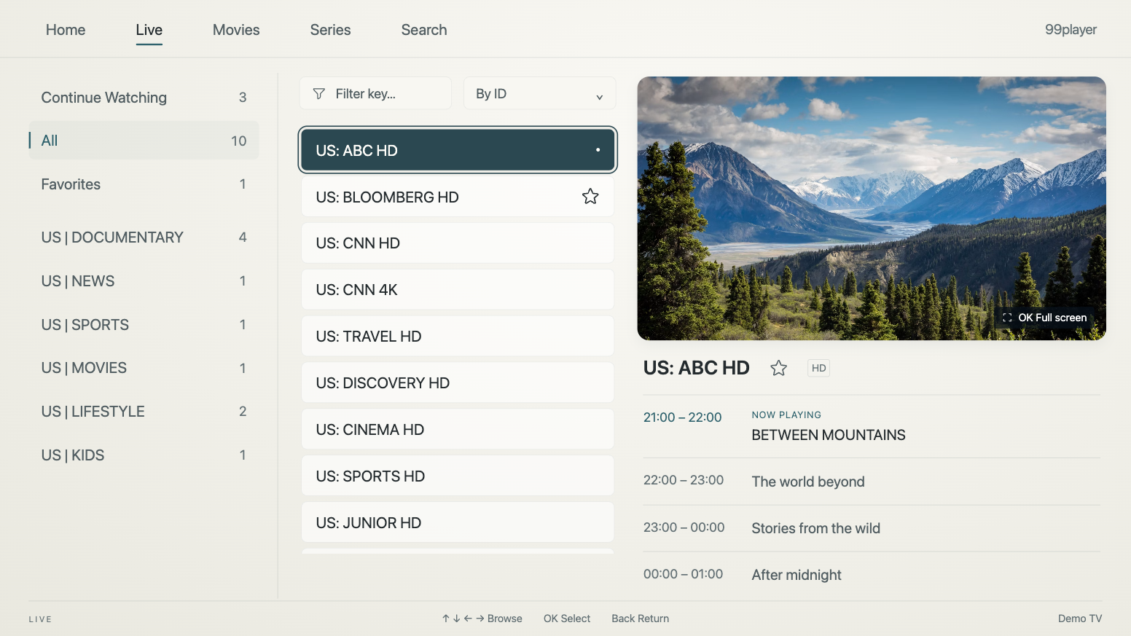Viewport: 1131px width, 636px height.
Task: Click the Demo TV label
Action: (x=1080, y=619)
